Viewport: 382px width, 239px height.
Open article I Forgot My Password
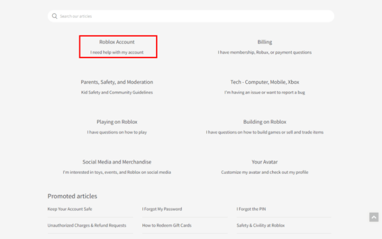162,209
